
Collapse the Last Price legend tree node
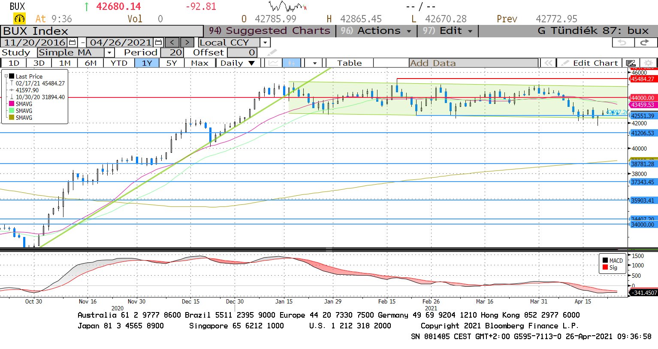coord(6,76)
